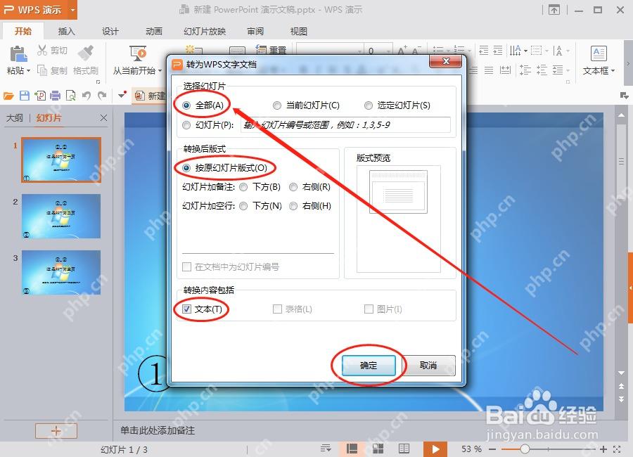Screen dimensions: 633x457
Task: Expand the ribbon scroll arrow at right
Action: point(628,63)
